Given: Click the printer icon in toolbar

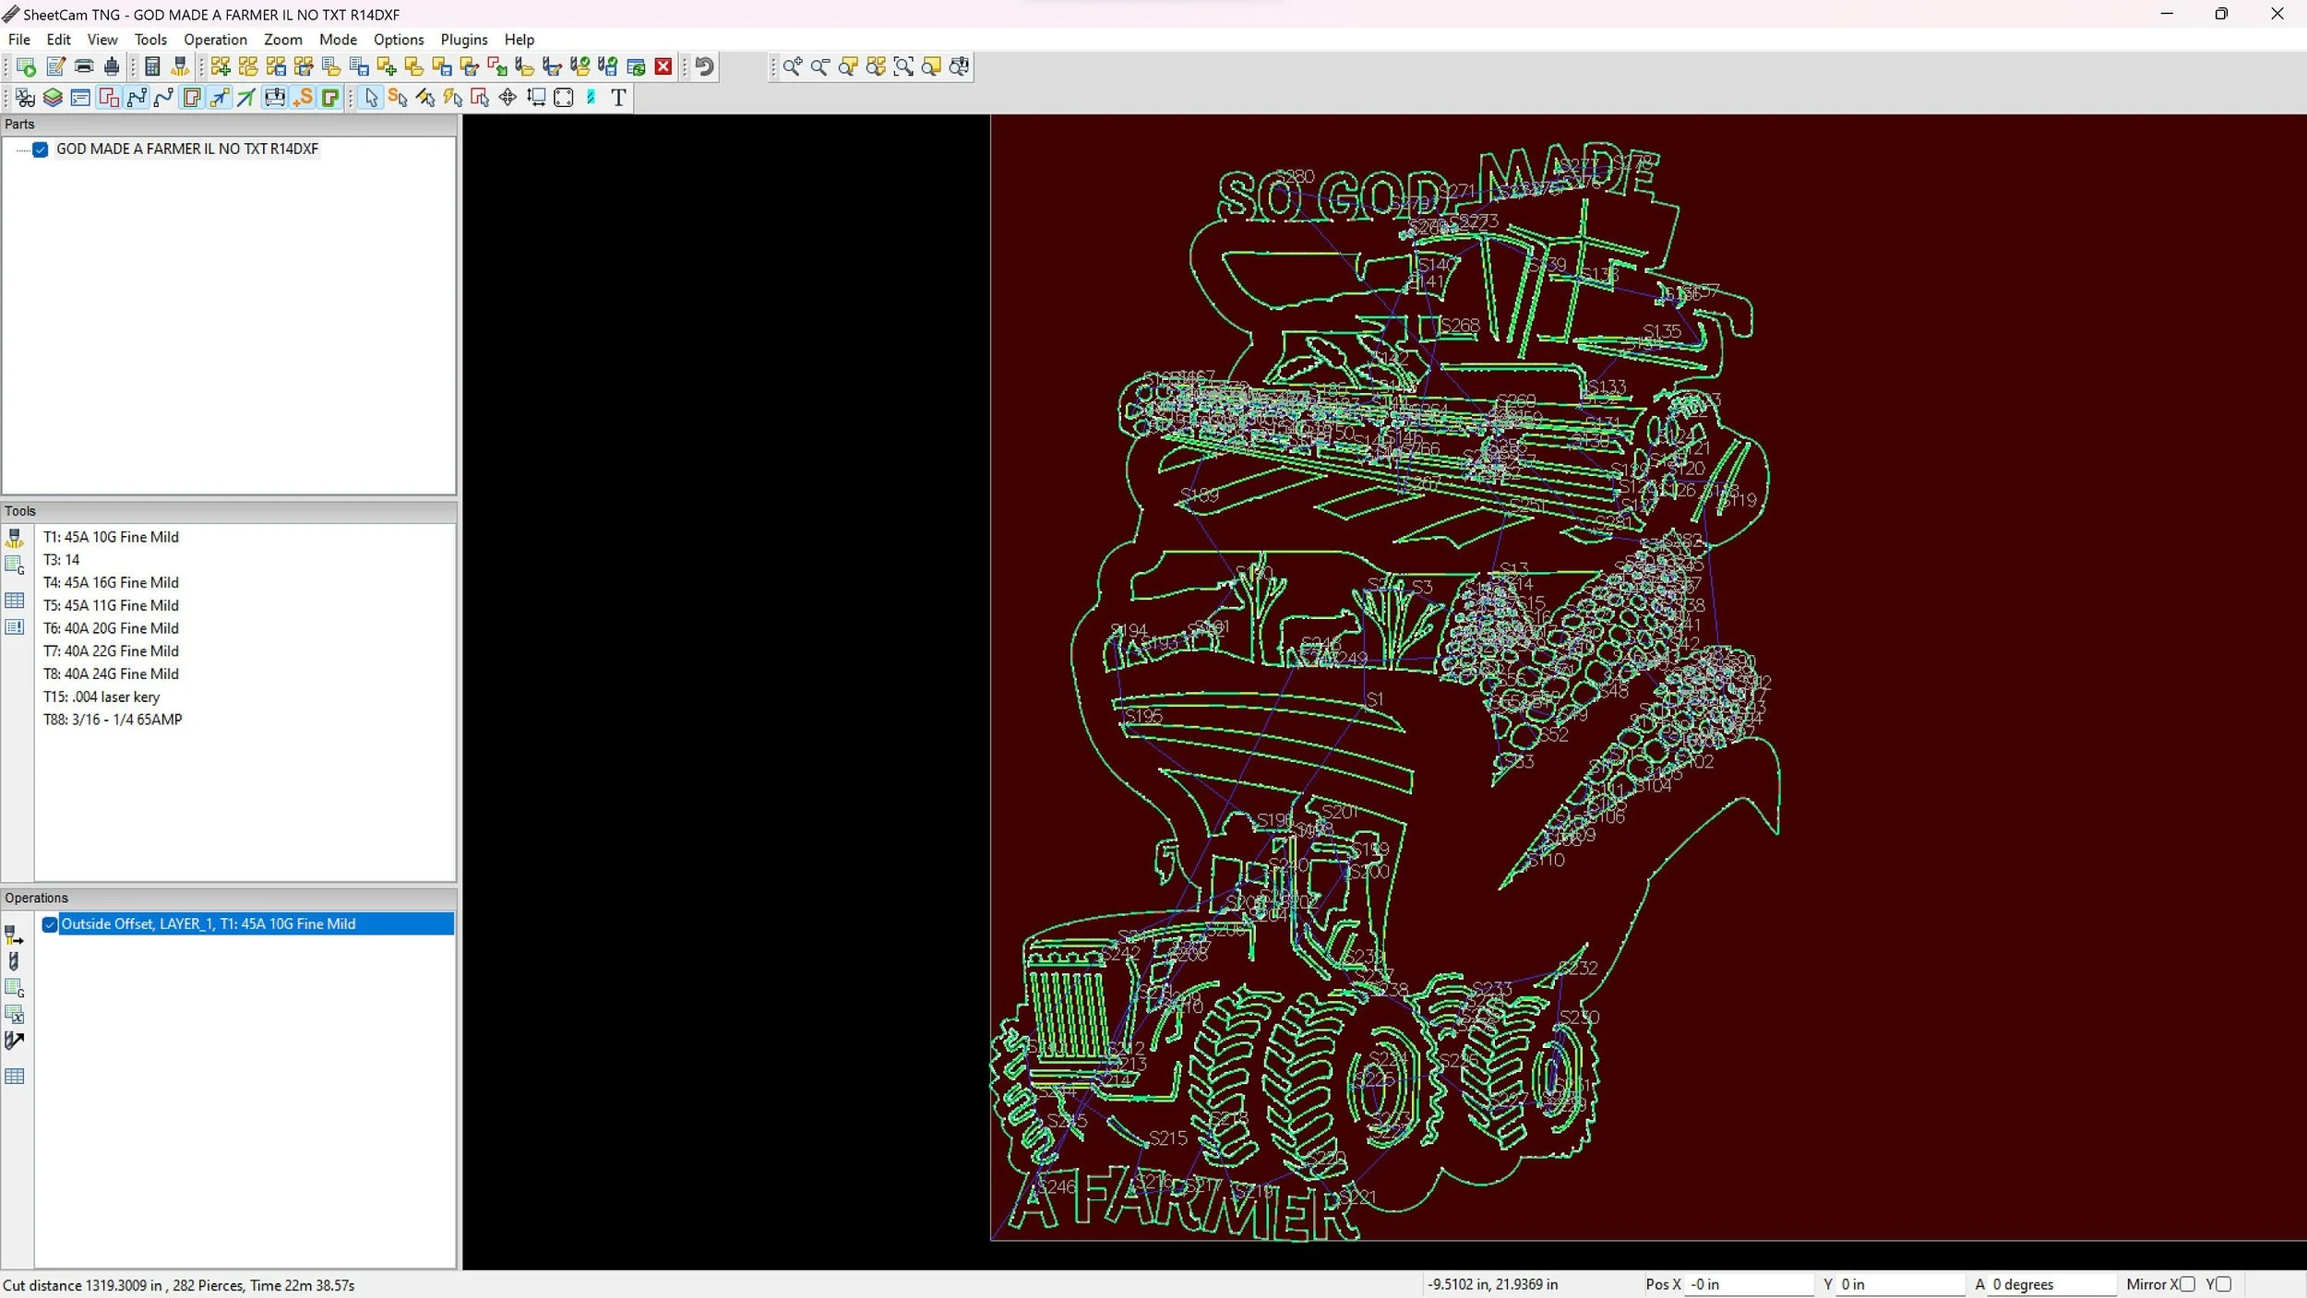Looking at the screenshot, I should point(84,66).
